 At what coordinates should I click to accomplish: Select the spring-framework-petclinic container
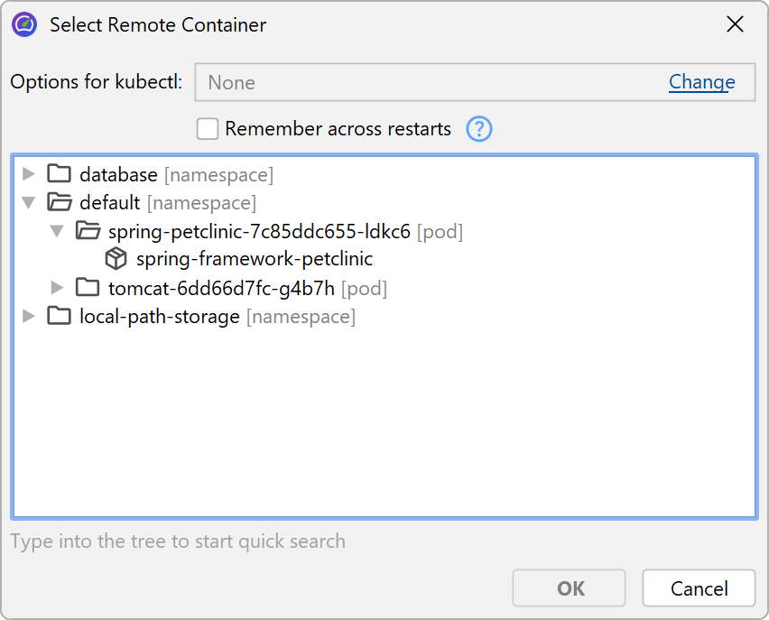[x=254, y=259]
